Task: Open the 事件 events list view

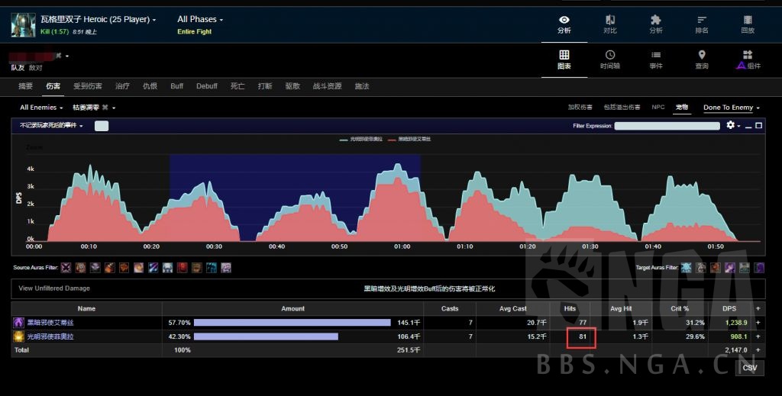Action: 656,60
